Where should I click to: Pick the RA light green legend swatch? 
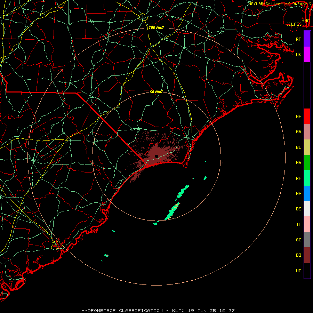point(307,178)
